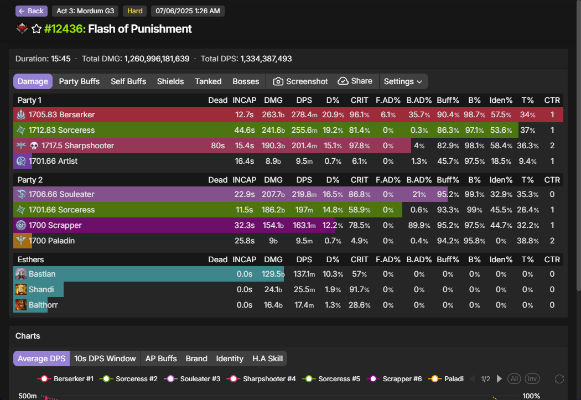Image resolution: width=581 pixels, height=400 pixels.
Task: Go to next legend page arrow
Action: point(500,379)
